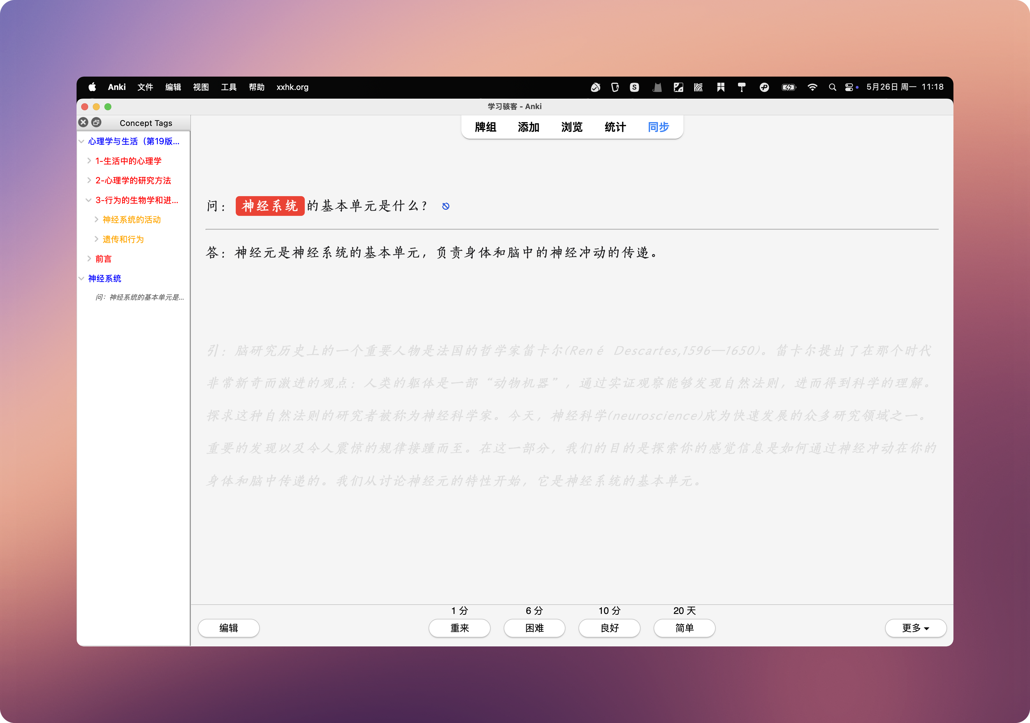Open the 工具 menu in menu bar
Screen dimensions: 1030x723
tap(228, 87)
